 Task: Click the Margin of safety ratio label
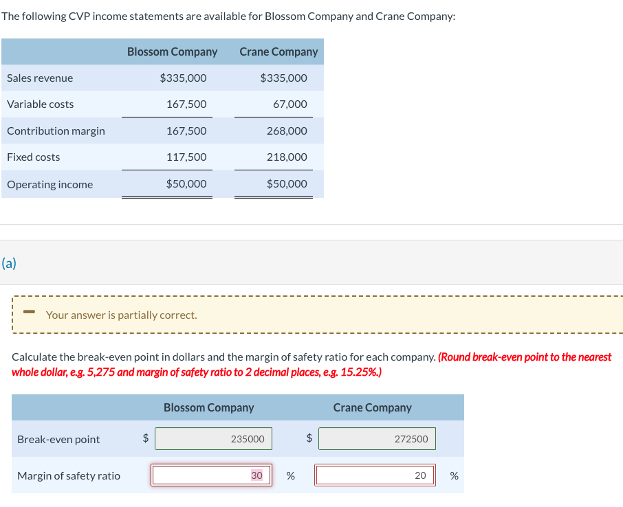pyautogui.click(x=69, y=475)
